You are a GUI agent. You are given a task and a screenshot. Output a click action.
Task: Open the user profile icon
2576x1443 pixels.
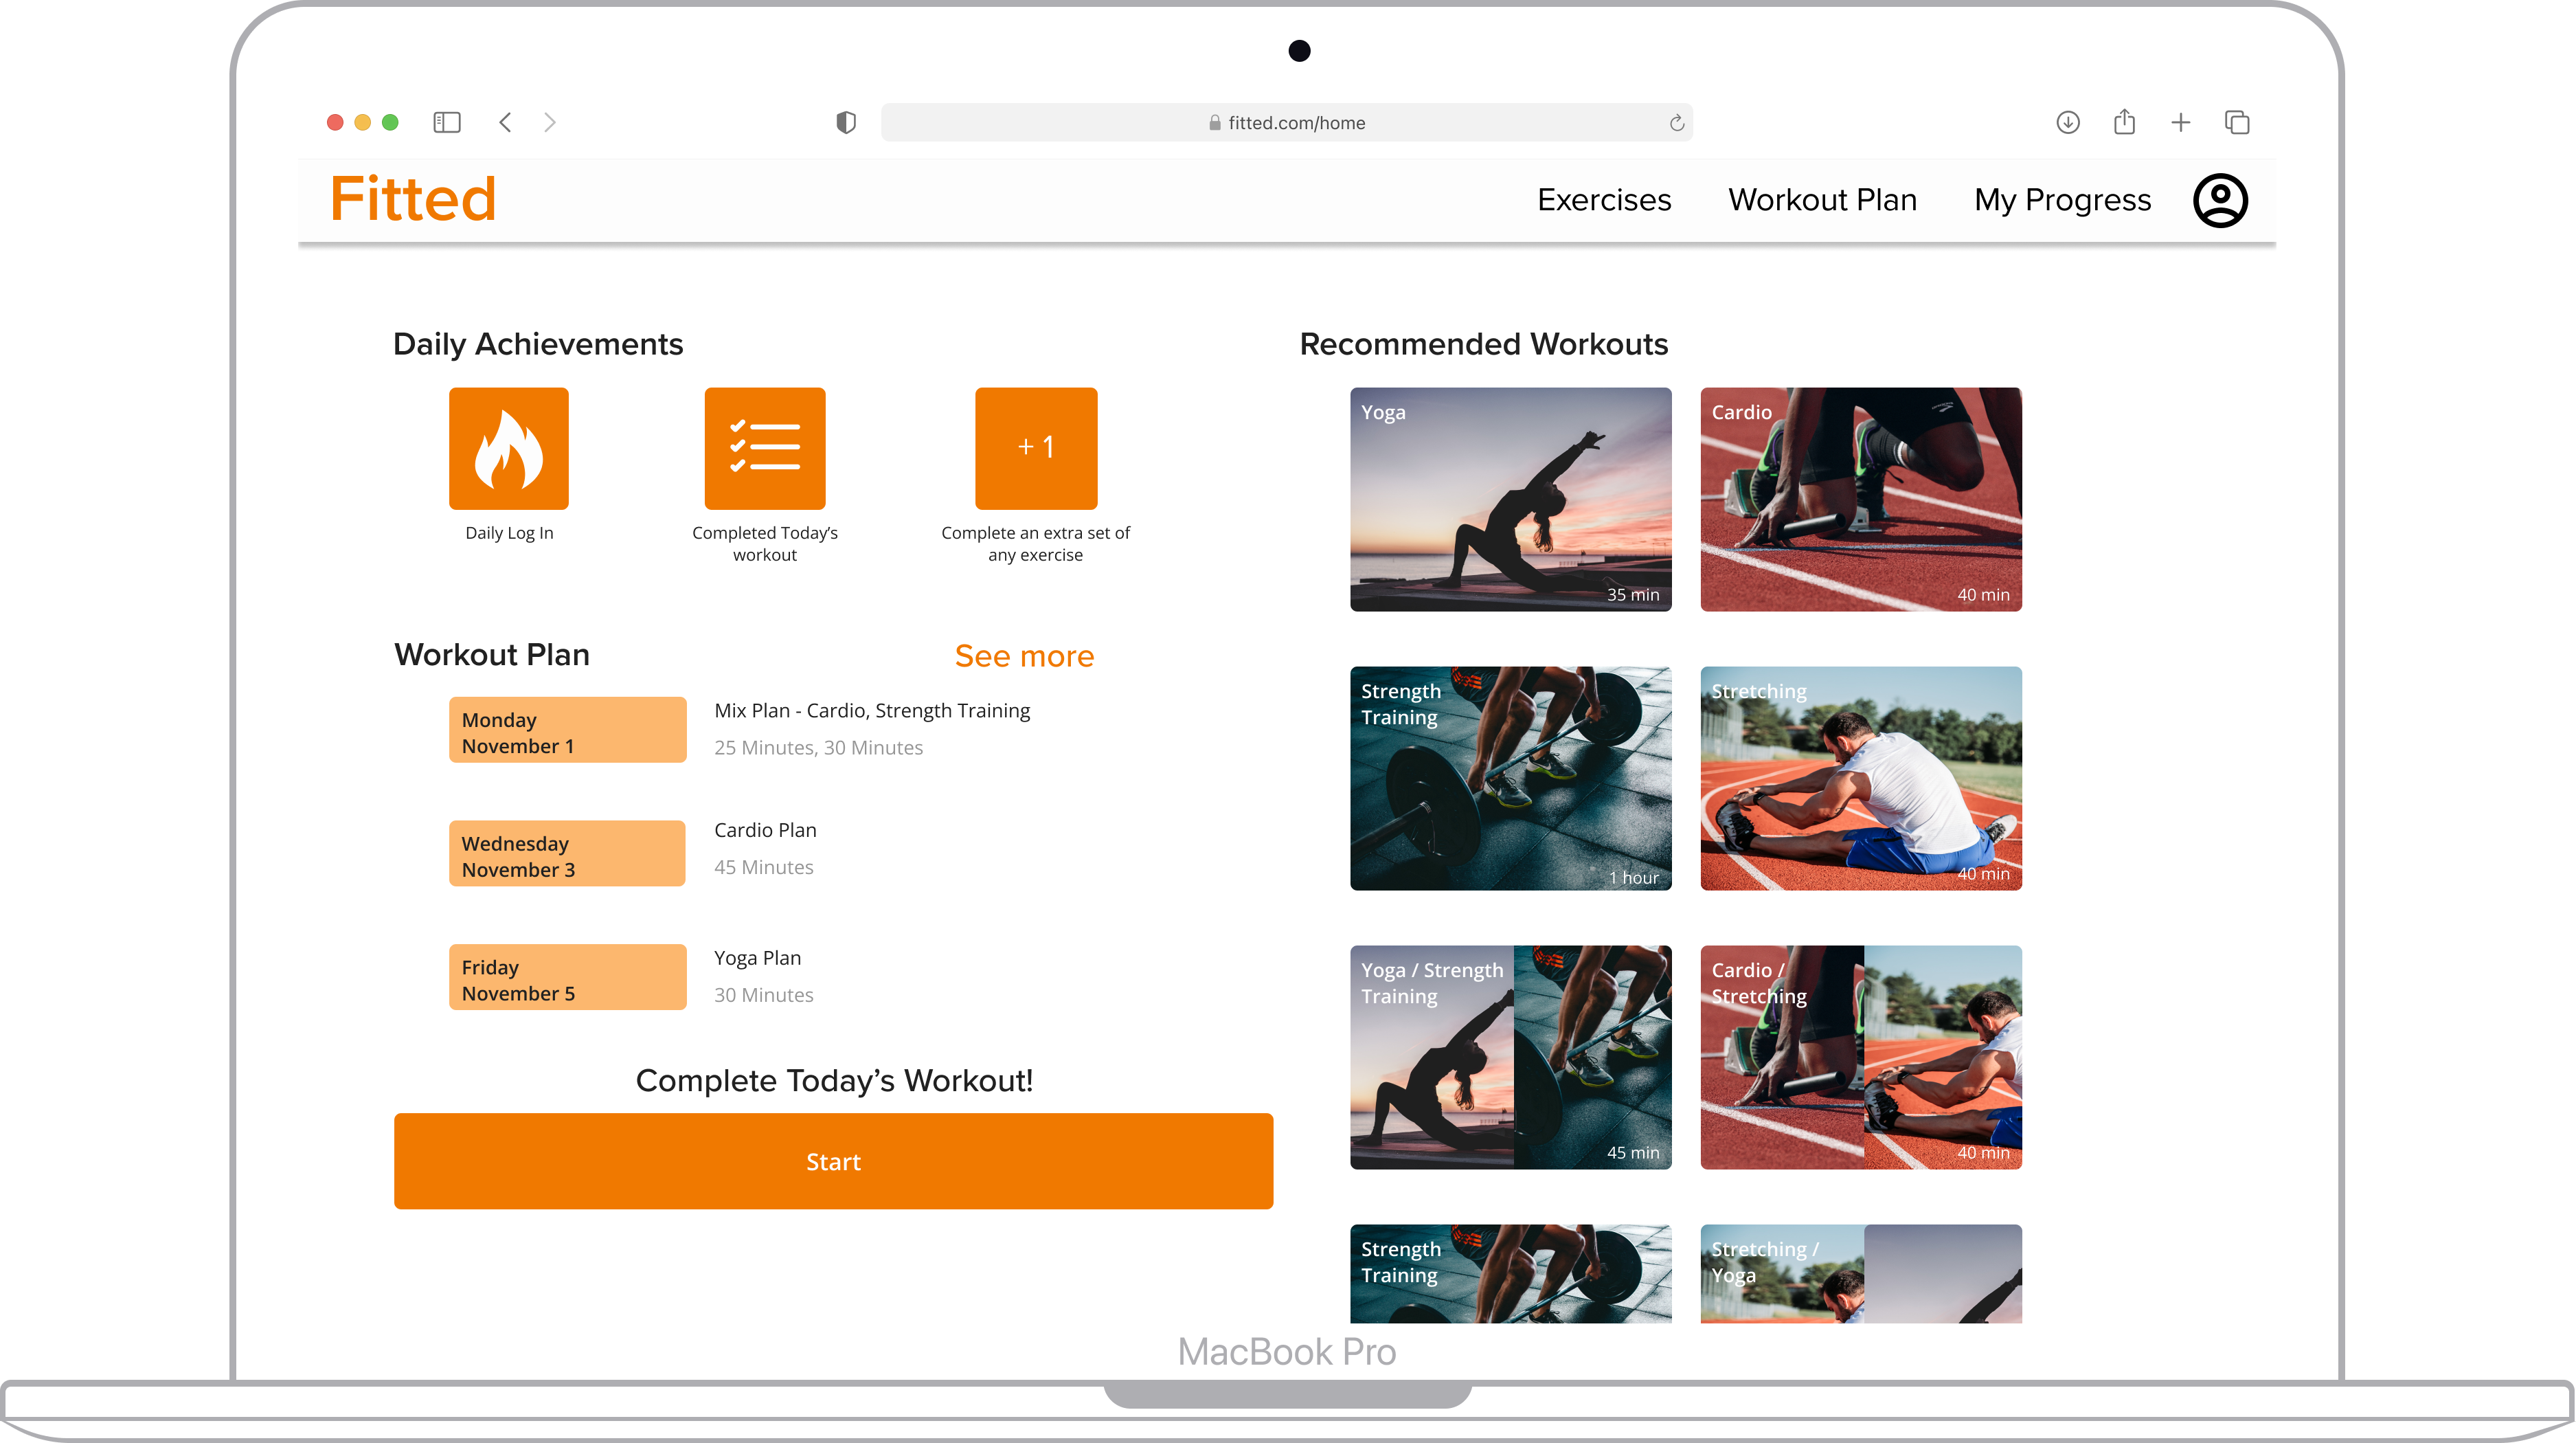point(2219,200)
